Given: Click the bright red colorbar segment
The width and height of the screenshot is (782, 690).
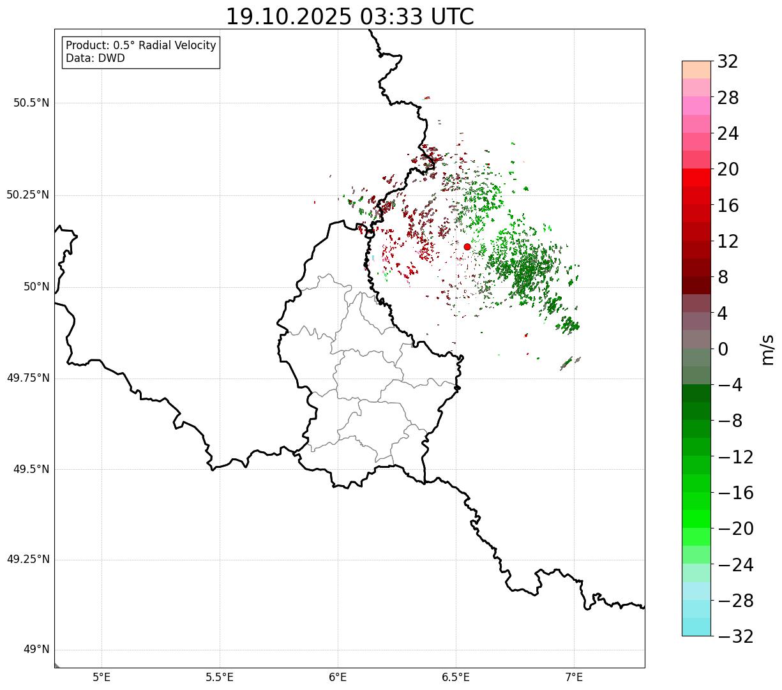Looking at the screenshot, I should [x=696, y=177].
